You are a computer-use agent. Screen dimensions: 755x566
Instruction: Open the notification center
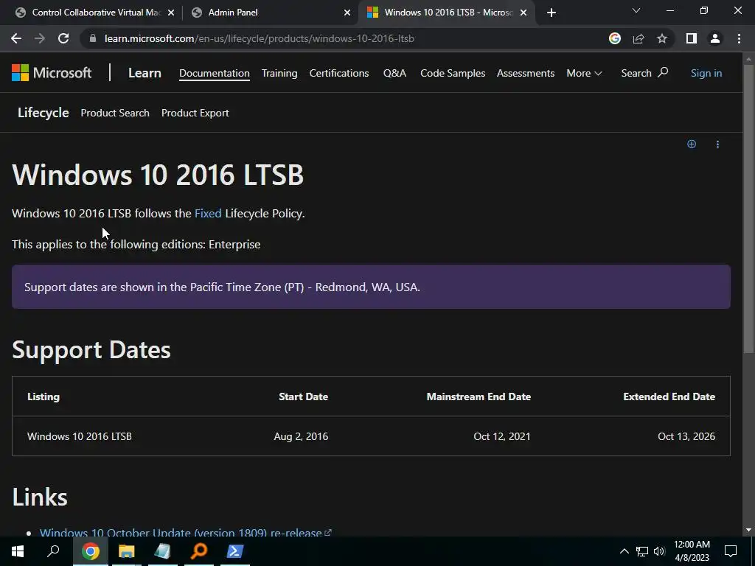[x=731, y=551]
